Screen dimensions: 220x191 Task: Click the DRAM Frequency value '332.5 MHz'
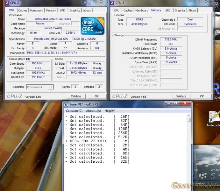click(171, 39)
